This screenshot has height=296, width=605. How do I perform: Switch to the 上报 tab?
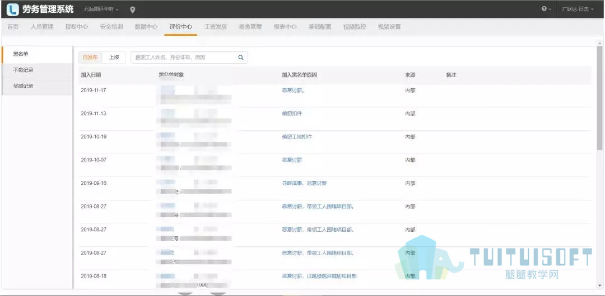pyautogui.click(x=114, y=58)
